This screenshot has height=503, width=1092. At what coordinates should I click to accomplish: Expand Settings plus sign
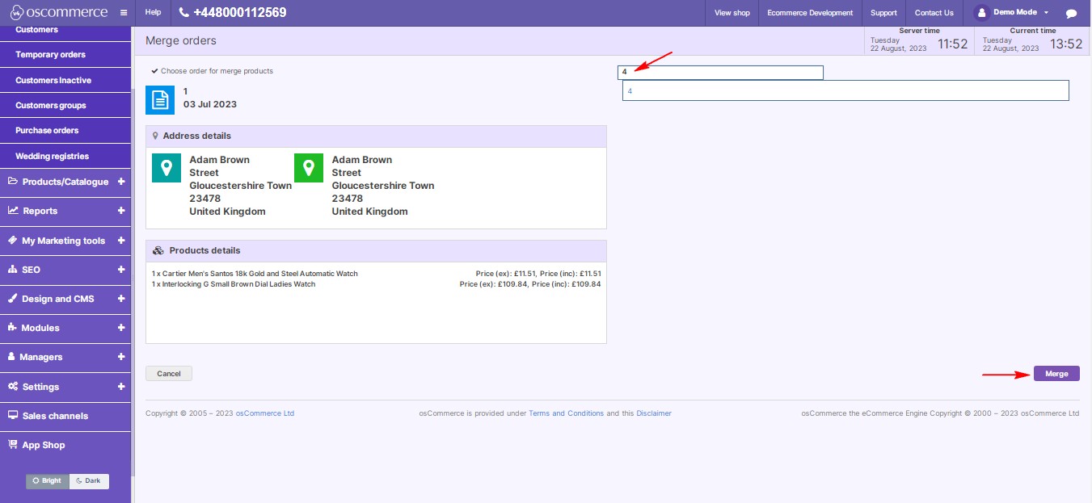pos(121,387)
